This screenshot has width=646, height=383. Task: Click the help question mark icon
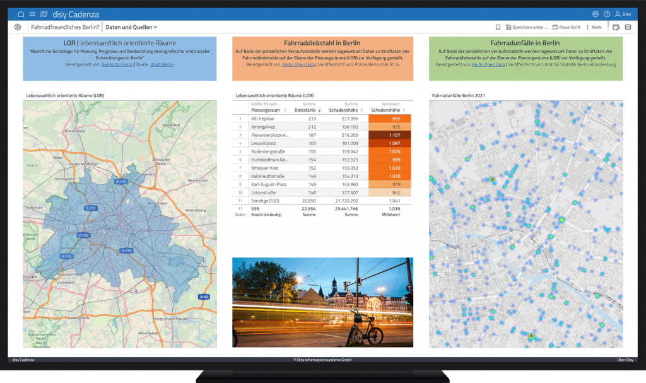pyautogui.click(x=607, y=14)
